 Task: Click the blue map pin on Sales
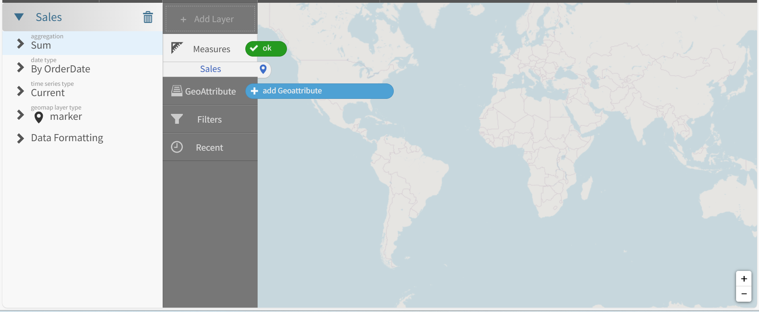(x=263, y=70)
